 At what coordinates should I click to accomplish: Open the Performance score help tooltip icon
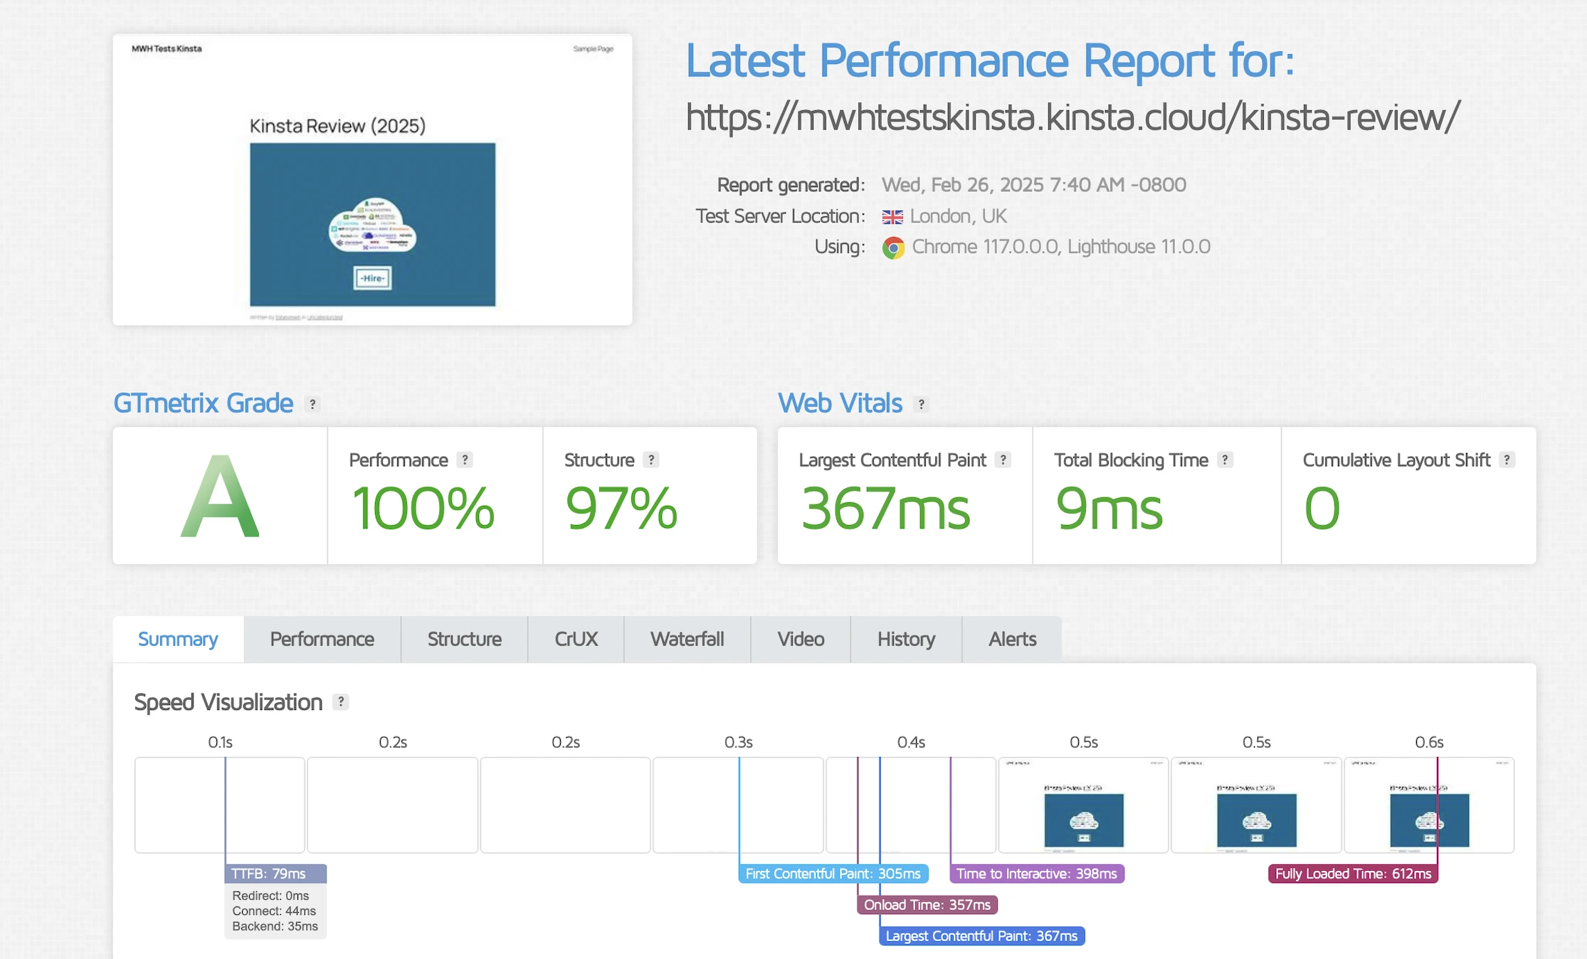coord(465,460)
